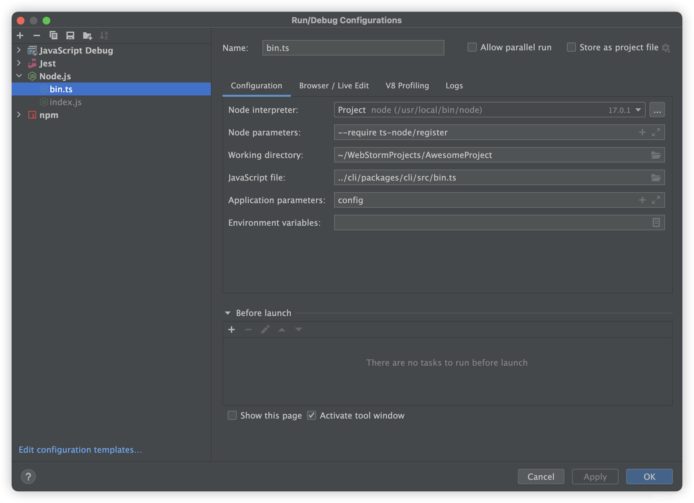694x503 pixels.
Task: Enable Allow parallel run checkbox
Action: 472,47
